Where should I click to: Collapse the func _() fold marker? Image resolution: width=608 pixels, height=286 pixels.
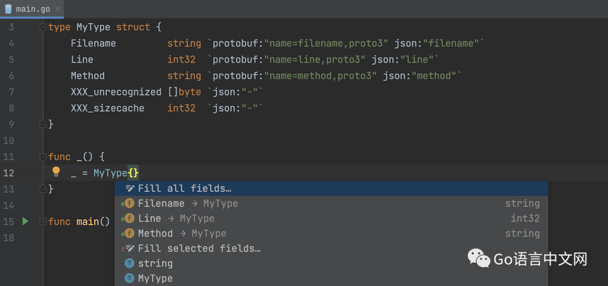pos(43,157)
